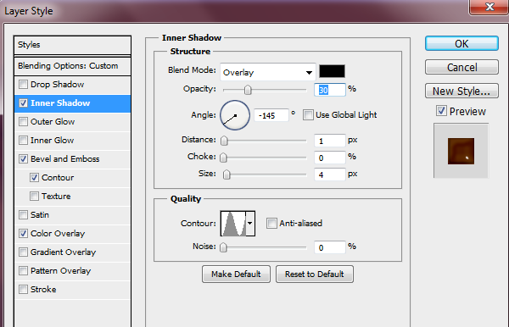Image resolution: width=509 pixels, height=327 pixels.
Task: Click the style preview thumbnail
Action: (x=461, y=151)
